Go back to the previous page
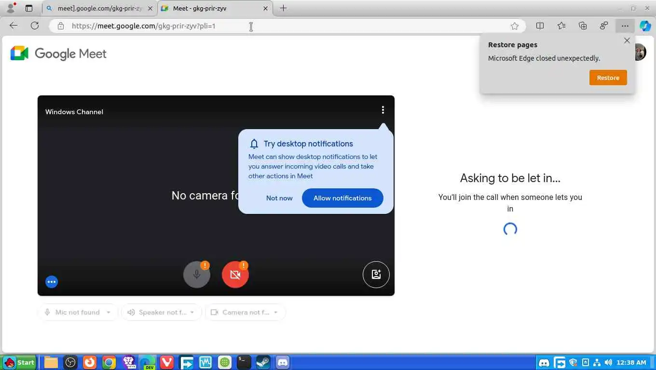The image size is (656, 370). pyautogui.click(x=14, y=26)
